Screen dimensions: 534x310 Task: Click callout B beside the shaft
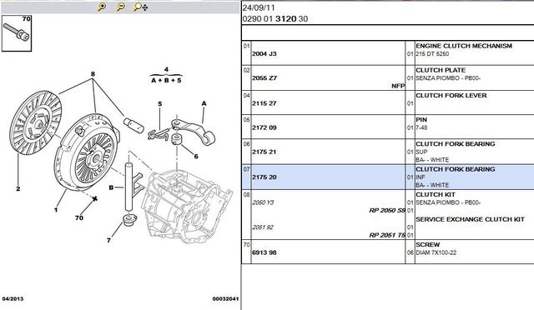pos(111,187)
